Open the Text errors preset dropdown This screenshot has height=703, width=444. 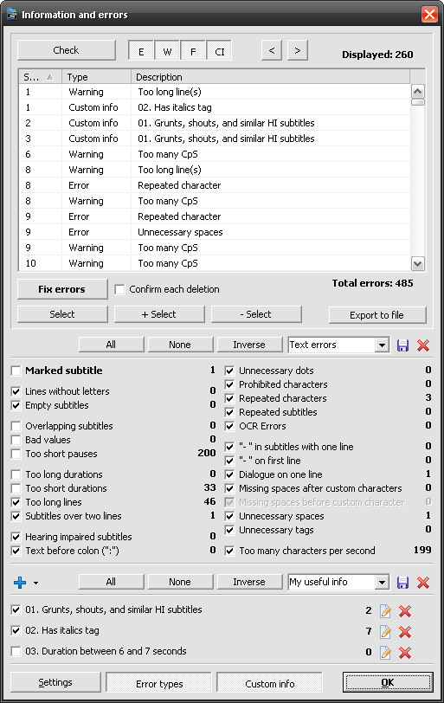coord(382,345)
